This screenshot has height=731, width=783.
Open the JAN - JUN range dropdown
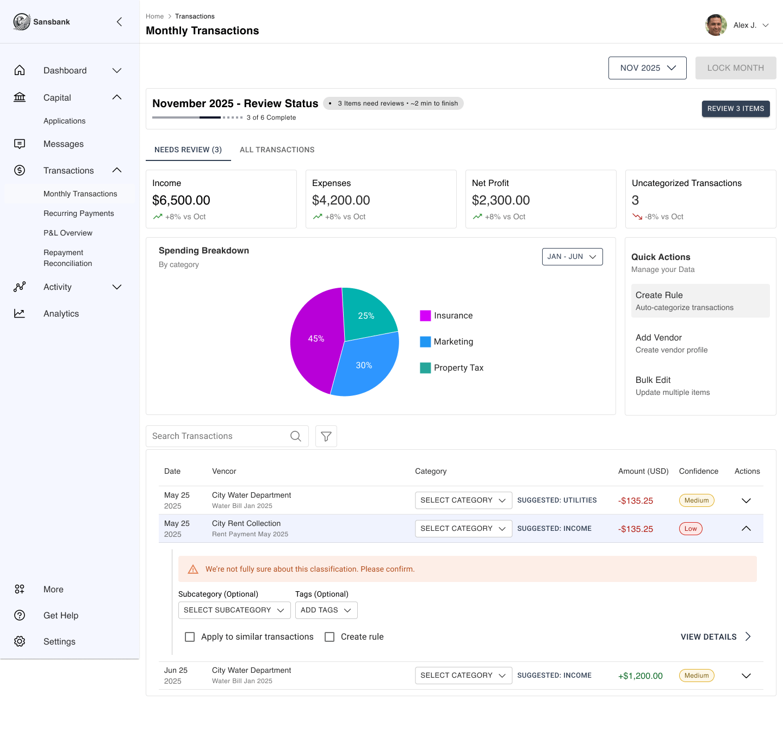(572, 257)
